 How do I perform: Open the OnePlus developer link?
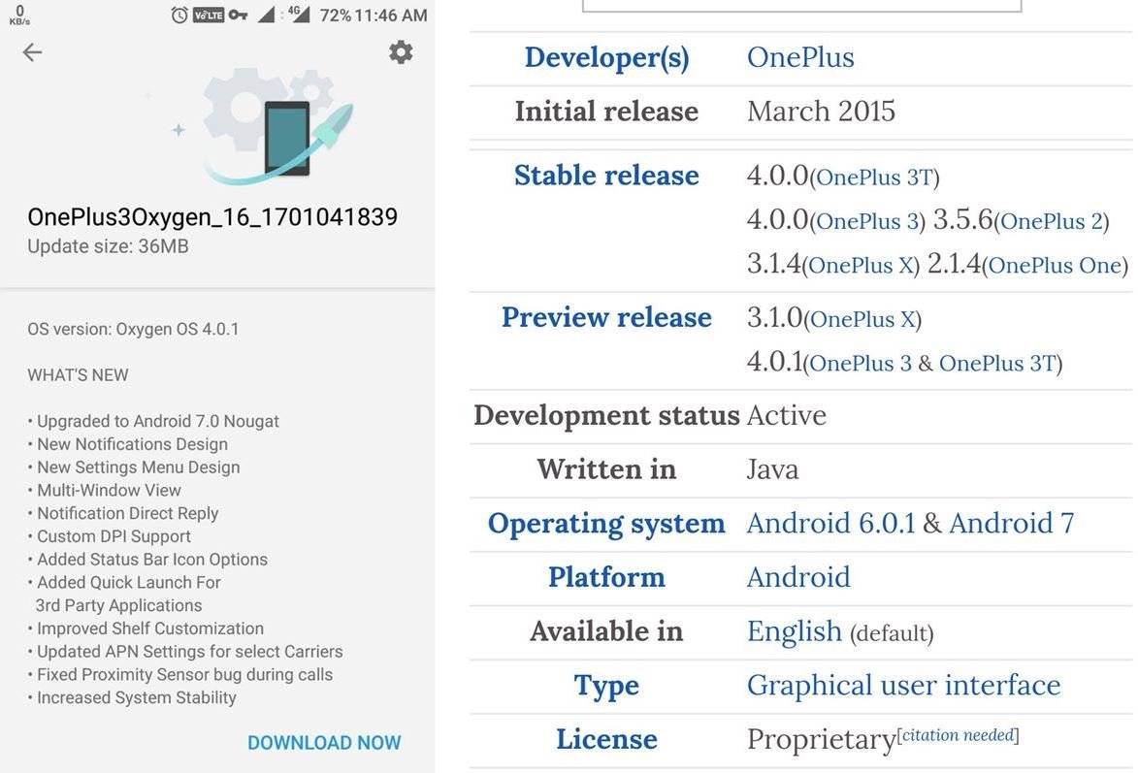tap(799, 57)
